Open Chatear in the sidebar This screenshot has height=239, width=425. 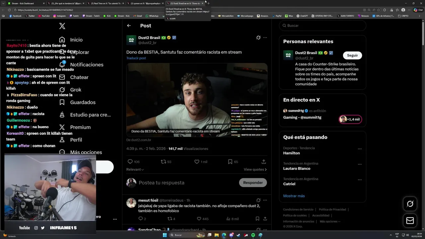pyautogui.click(x=74, y=77)
